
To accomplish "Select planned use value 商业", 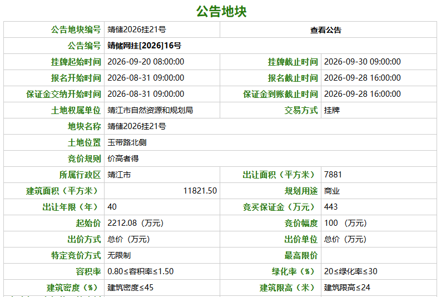I will click(x=332, y=191).
